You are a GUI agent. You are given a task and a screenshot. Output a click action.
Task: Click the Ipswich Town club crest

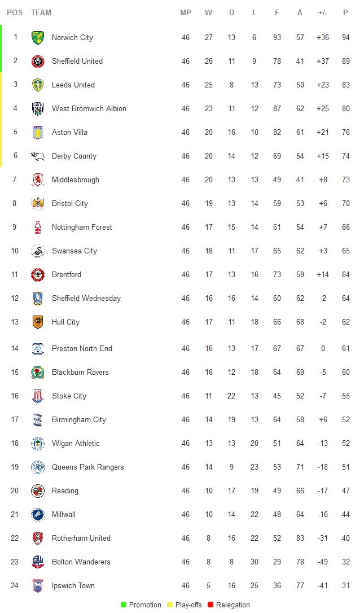pos(38,586)
